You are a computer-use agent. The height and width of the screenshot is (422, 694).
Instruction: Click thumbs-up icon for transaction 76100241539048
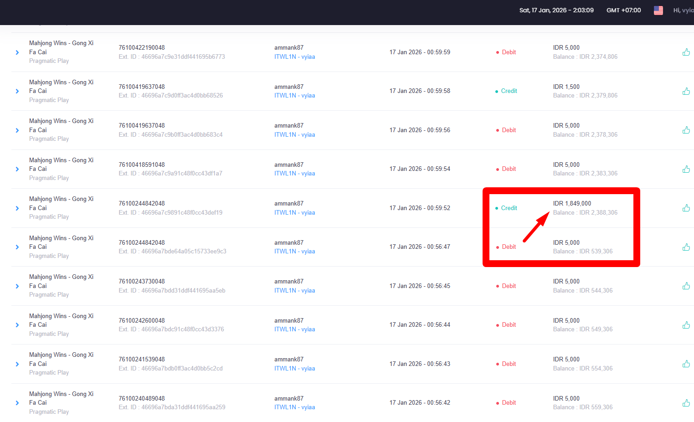pyautogui.click(x=686, y=364)
